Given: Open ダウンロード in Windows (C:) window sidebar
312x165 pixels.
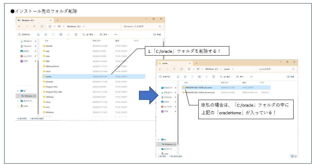Looking at the screenshot, I should click(26, 41).
